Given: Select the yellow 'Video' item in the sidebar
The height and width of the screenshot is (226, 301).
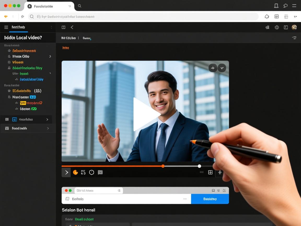Looking at the screenshot, I should 18,62.
